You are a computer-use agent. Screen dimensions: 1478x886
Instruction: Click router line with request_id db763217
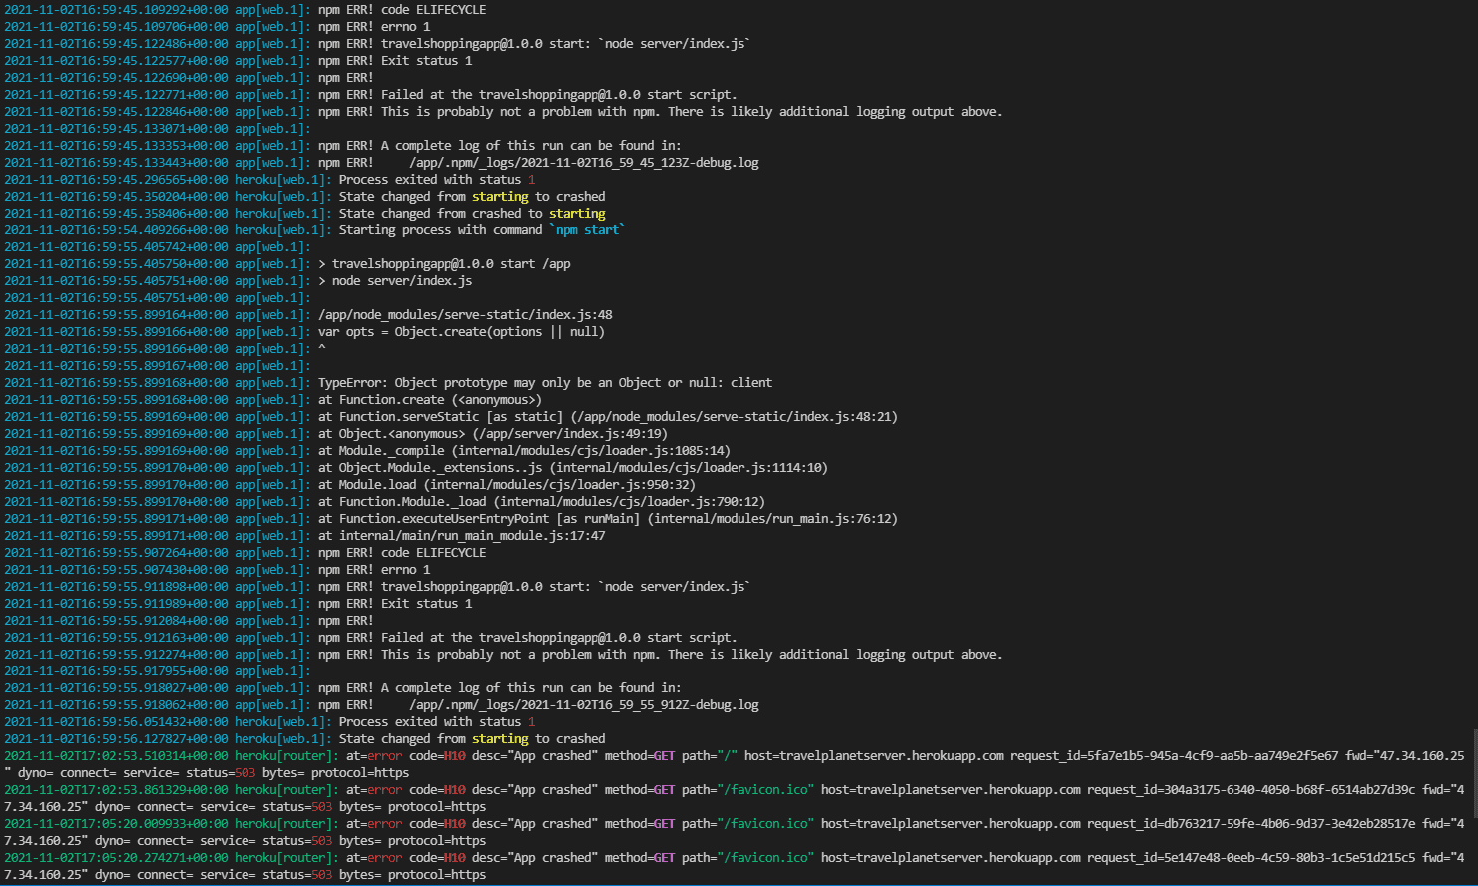[x=735, y=832]
